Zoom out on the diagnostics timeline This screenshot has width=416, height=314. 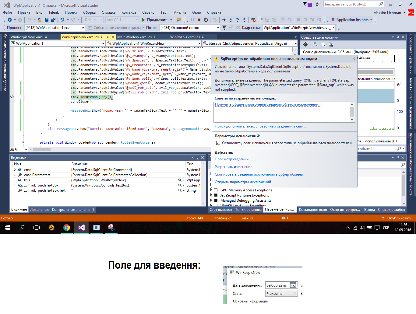pyautogui.click(x=323, y=44)
